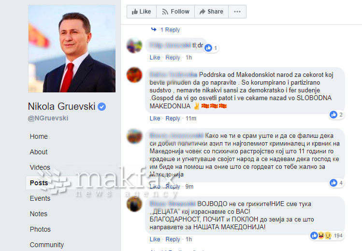Reply to the comment posted 9m ago
The height and width of the screenshot is (251, 362).
(x=173, y=187)
